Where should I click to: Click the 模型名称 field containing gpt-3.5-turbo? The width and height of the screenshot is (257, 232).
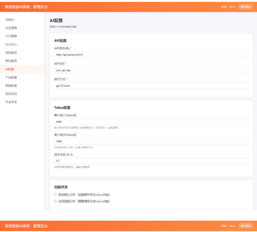click(150, 85)
